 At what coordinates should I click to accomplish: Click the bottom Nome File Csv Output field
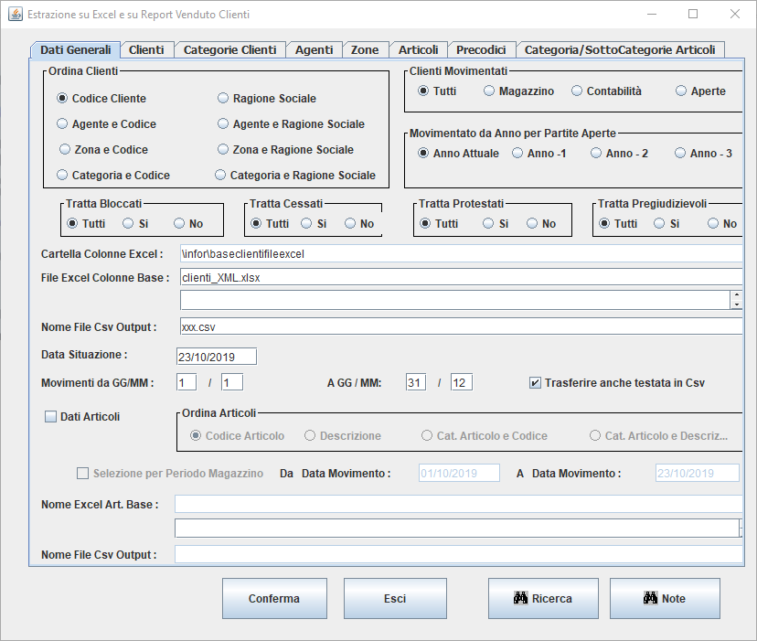(459, 554)
